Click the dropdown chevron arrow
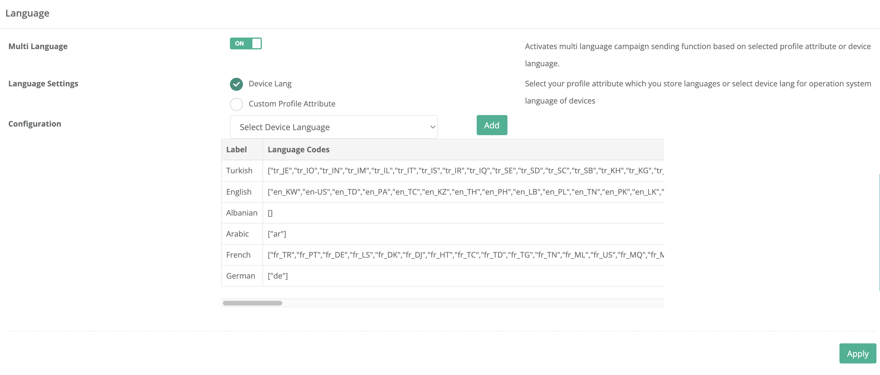This screenshot has height=375, width=880. pyautogui.click(x=432, y=127)
